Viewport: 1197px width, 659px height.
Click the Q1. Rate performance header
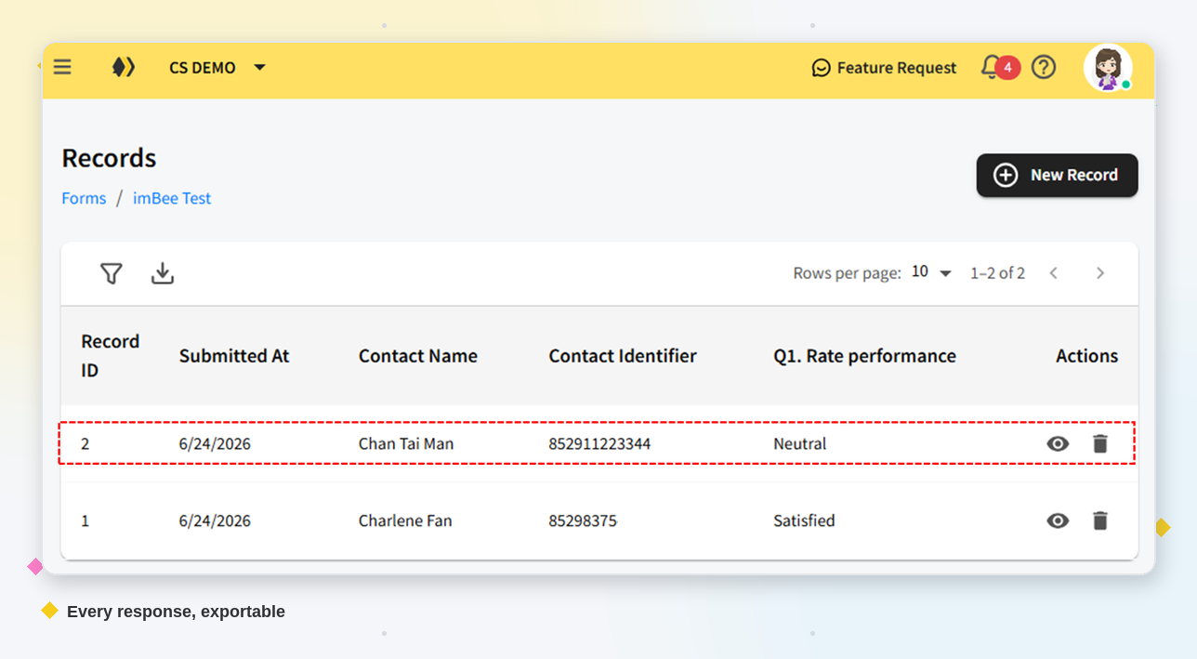point(864,356)
